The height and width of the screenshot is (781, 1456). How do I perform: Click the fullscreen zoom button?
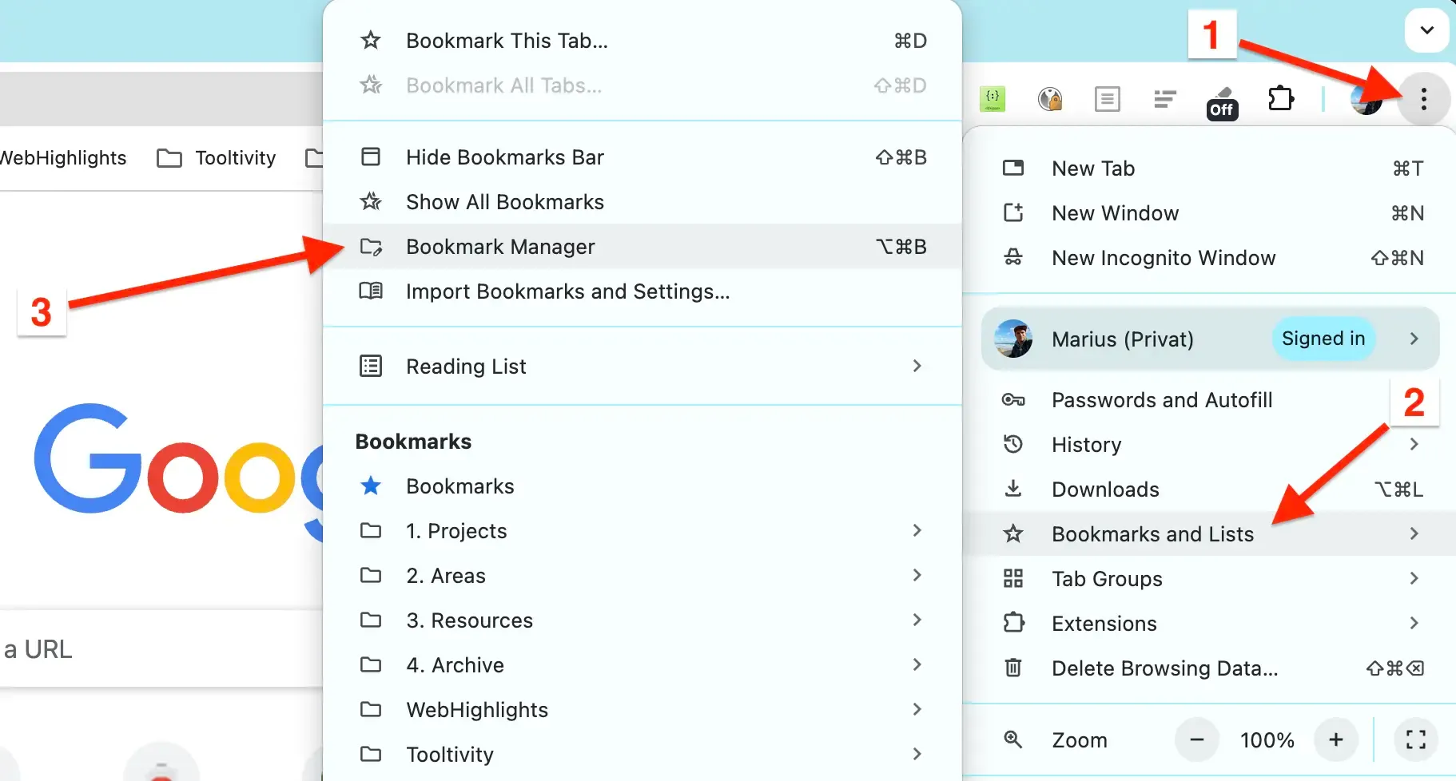(1416, 739)
